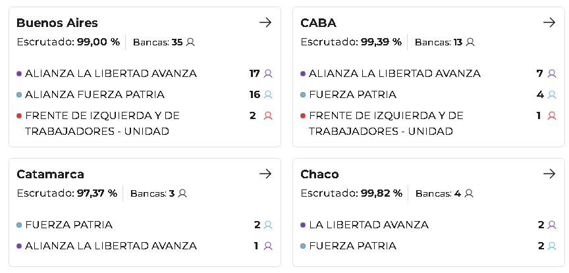Click red seat icon for CABA Frente de Izquierda
This screenshot has height=273, width=569.
(552, 116)
